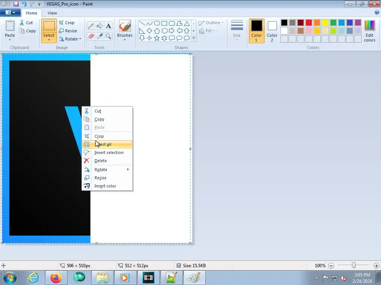Choose the Pentagon shape
Viewport: 381px width, 285px height.
pyautogui.click(x=157, y=31)
